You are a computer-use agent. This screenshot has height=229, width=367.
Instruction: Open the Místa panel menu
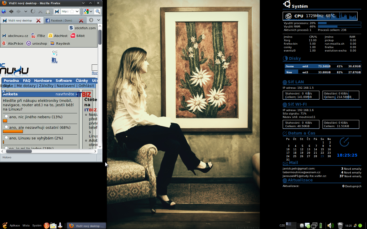point(26,226)
